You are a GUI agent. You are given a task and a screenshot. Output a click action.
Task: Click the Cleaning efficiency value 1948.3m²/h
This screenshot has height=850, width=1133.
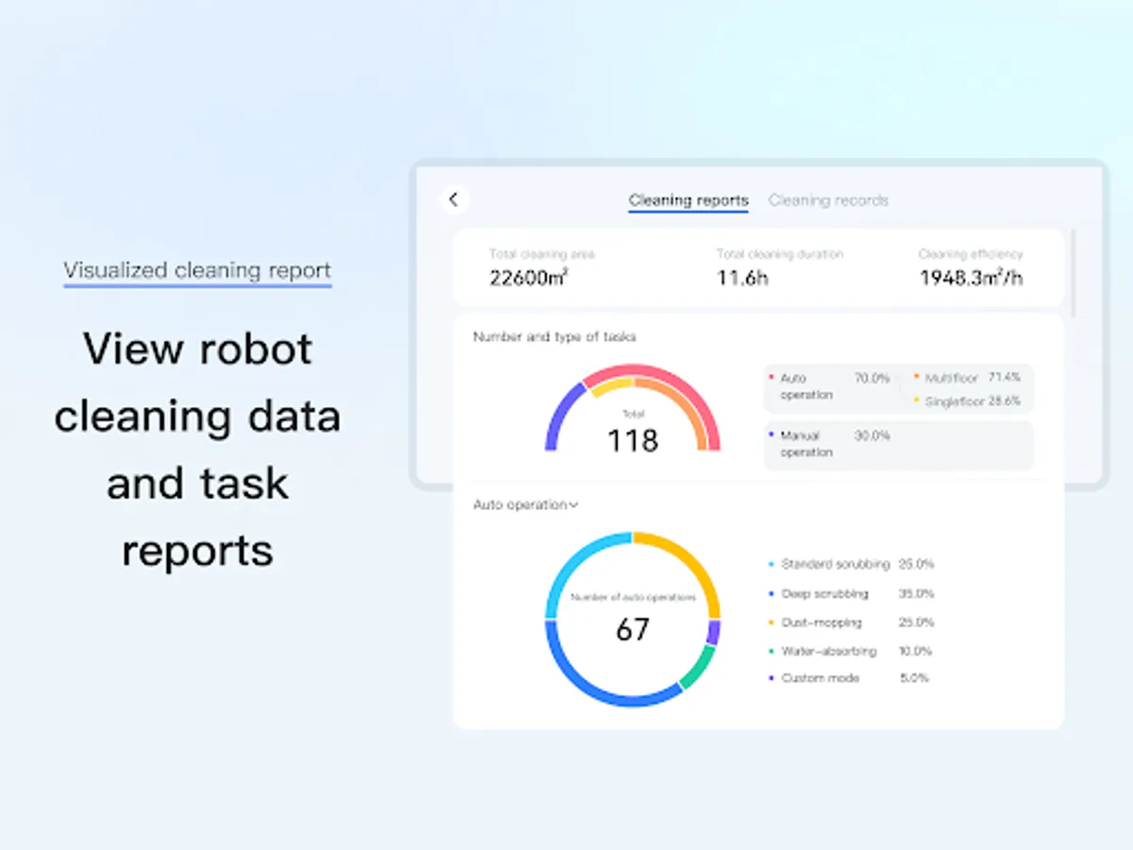(971, 278)
